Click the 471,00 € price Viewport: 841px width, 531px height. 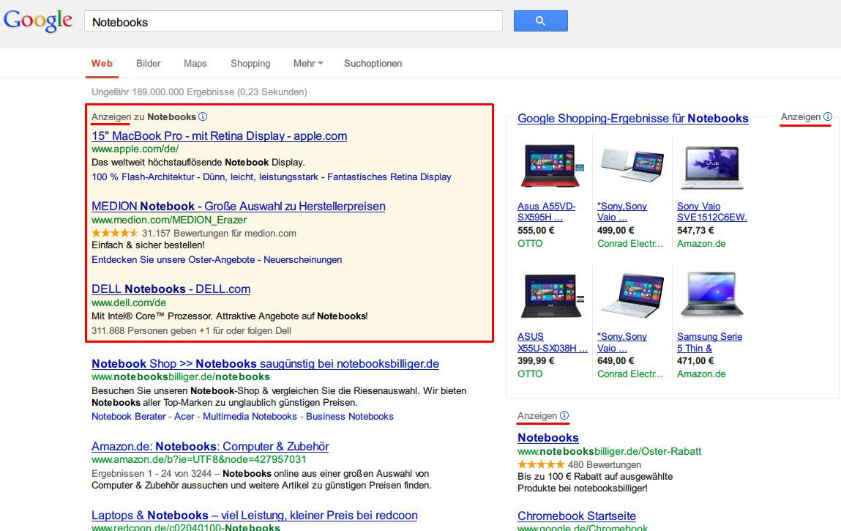tap(695, 361)
